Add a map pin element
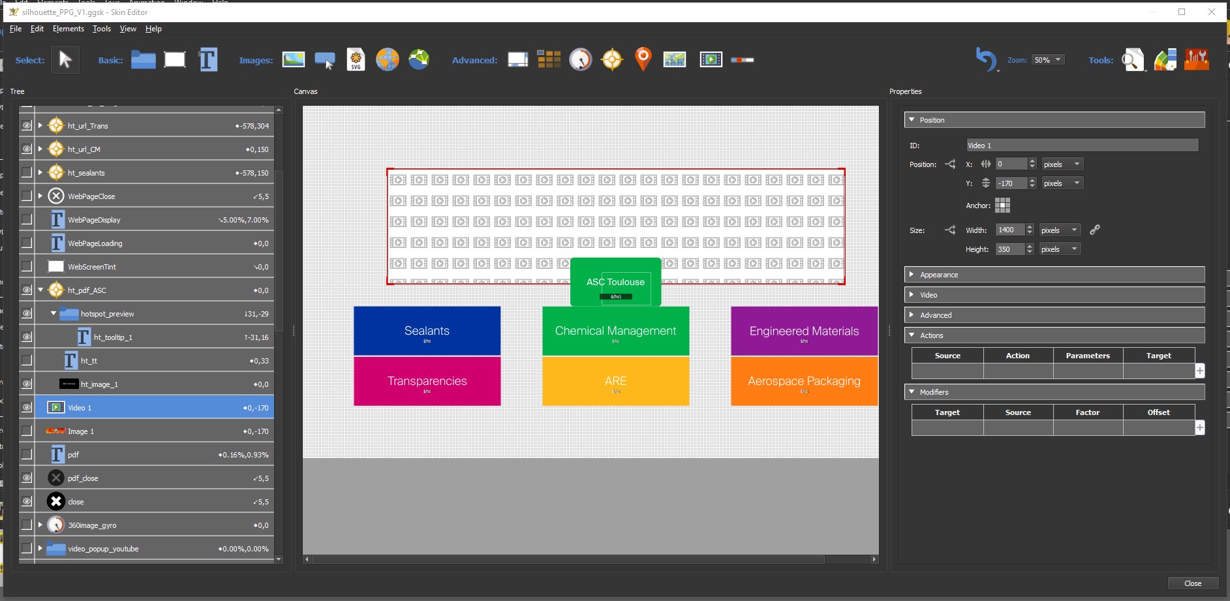Viewport: 1230px width, 601px height. click(x=643, y=59)
